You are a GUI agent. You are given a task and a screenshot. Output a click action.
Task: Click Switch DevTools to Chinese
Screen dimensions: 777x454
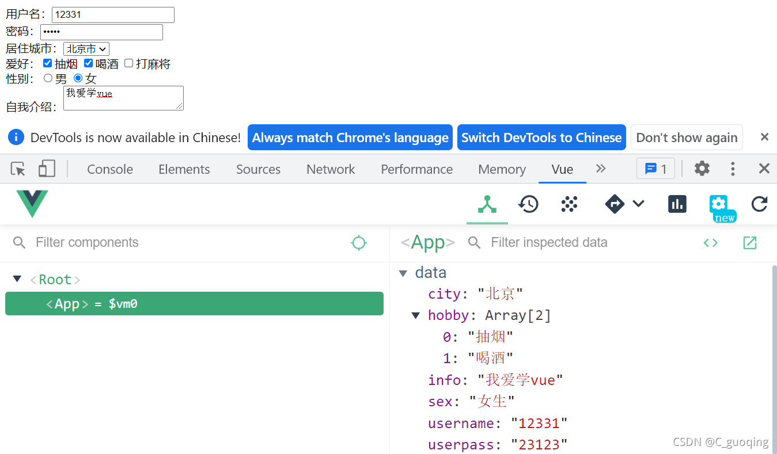pos(541,138)
